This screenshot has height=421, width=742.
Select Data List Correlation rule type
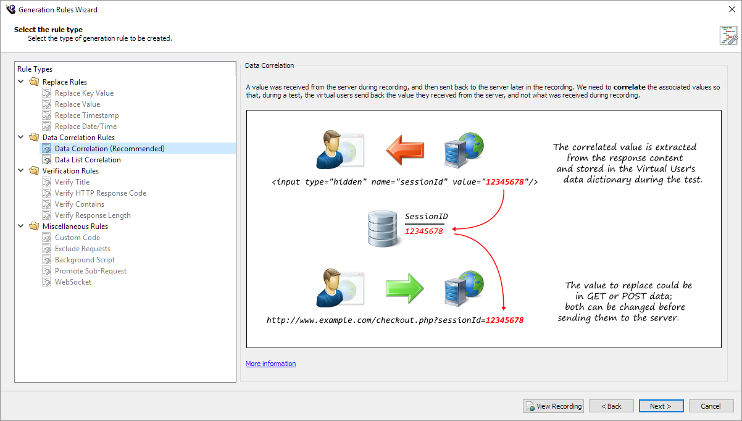pos(88,160)
